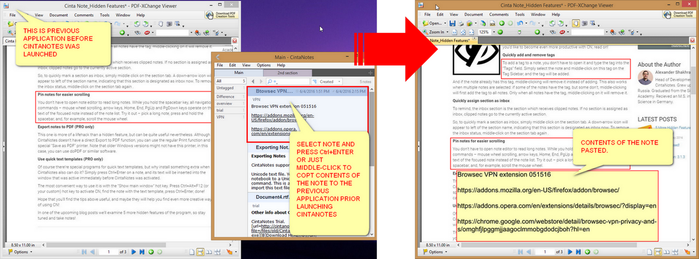The width and height of the screenshot is (699, 259).
Task: Select Difference tag in CintaNotes sidebar
Action: coord(230,97)
